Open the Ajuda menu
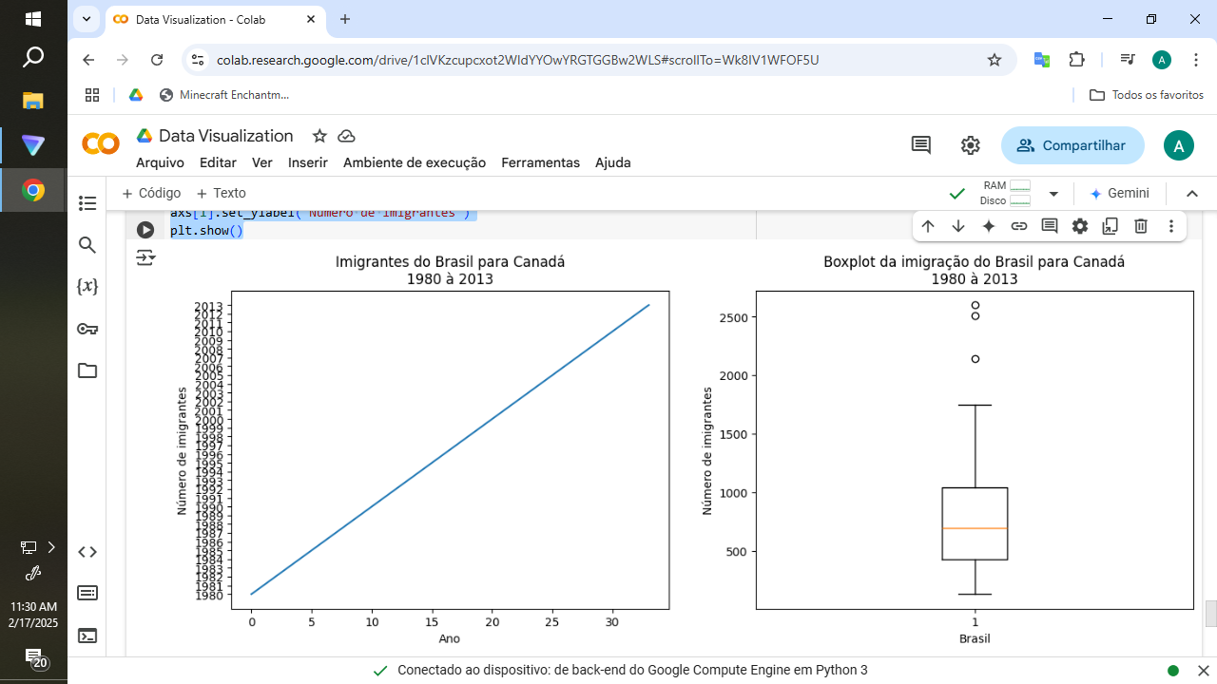This screenshot has height=684, width=1217. click(x=613, y=162)
